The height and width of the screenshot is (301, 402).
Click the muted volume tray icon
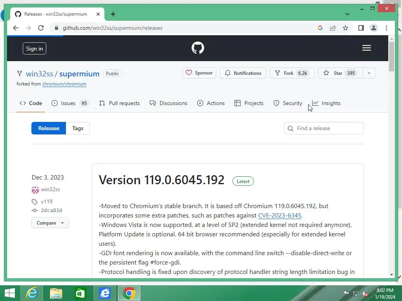click(x=365, y=293)
